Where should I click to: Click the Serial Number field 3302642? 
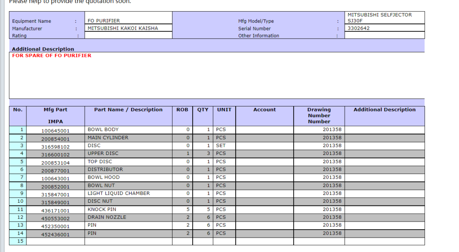pyautogui.click(x=384, y=28)
